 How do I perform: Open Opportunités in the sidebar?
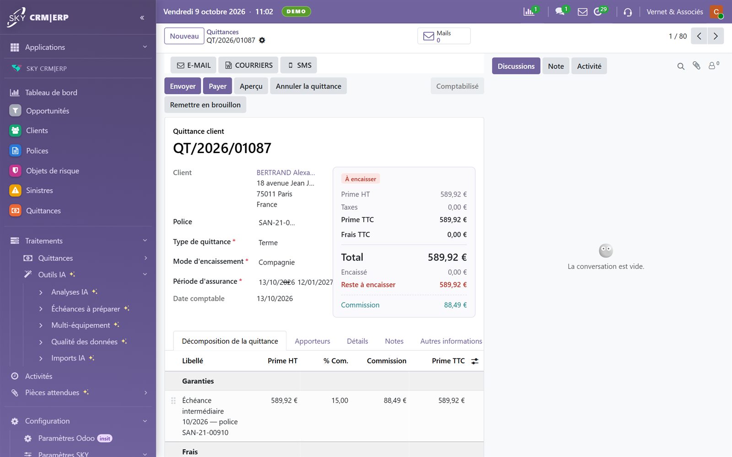coord(48,111)
